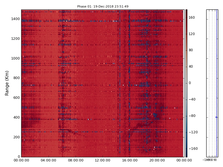Image resolution: width=223 pixels, height=167 pixels.
Task: Click the colorbar label −40
Action: 192,99
